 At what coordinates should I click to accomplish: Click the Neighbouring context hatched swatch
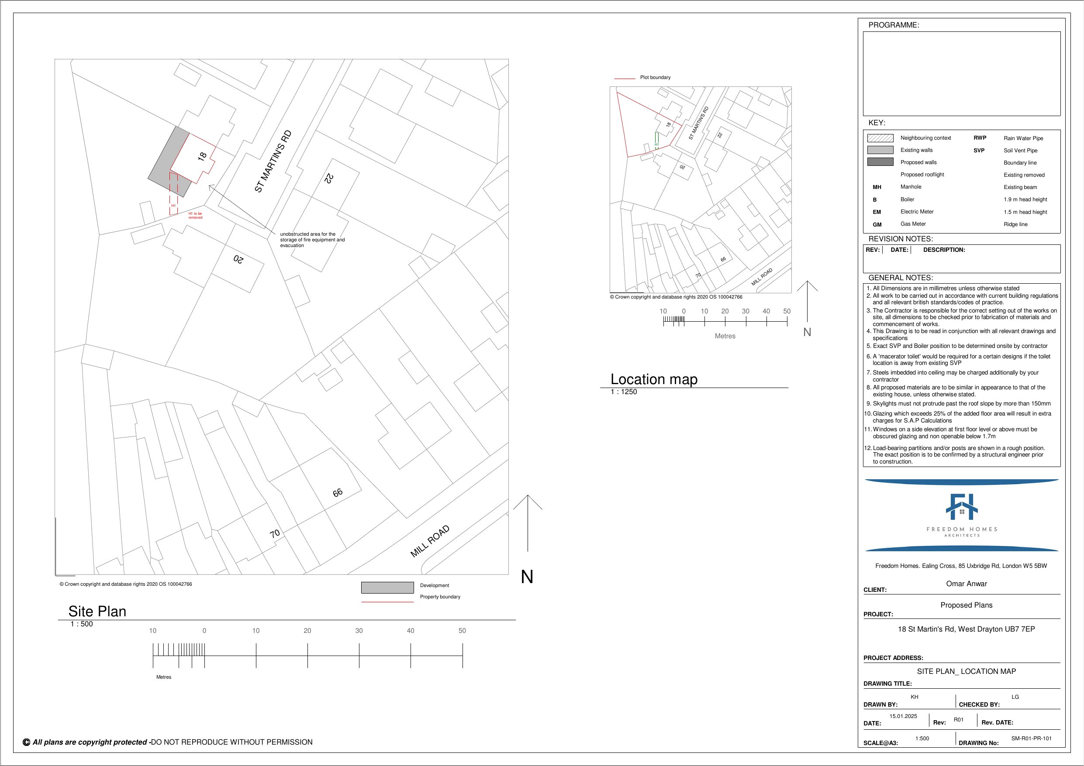point(880,138)
